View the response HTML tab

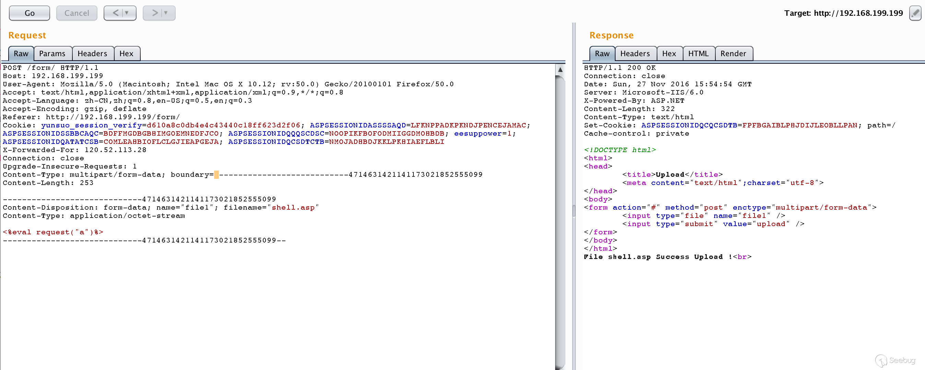pos(698,54)
